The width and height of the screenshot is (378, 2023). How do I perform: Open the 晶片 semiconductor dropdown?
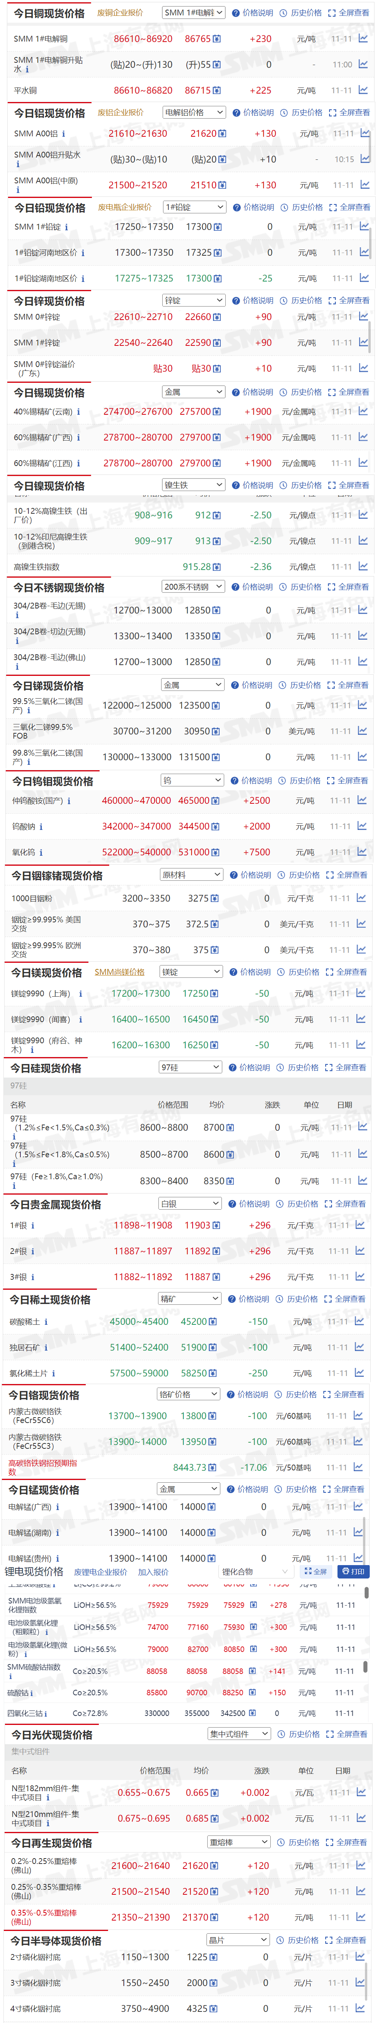pyautogui.click(x=238, y=1939)
